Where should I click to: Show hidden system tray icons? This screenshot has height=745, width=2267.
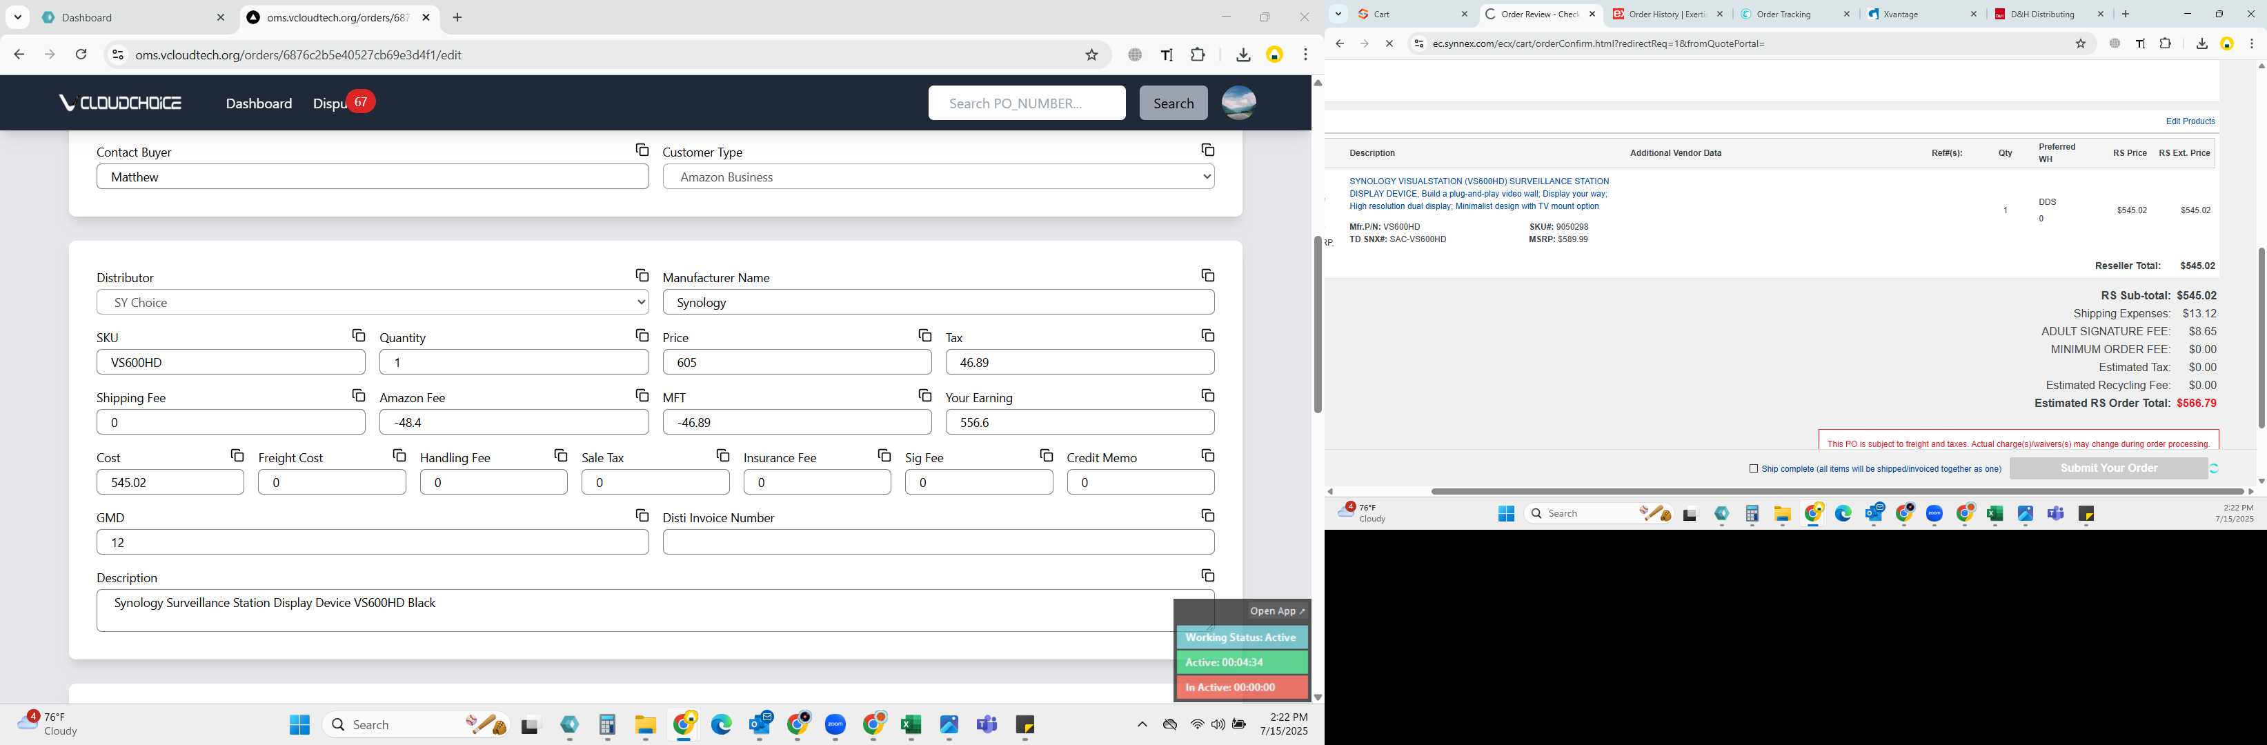coord(1141,725)
